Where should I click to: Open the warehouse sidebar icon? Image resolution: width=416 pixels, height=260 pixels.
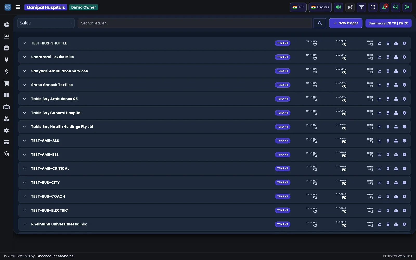click(x=6, y=107)
